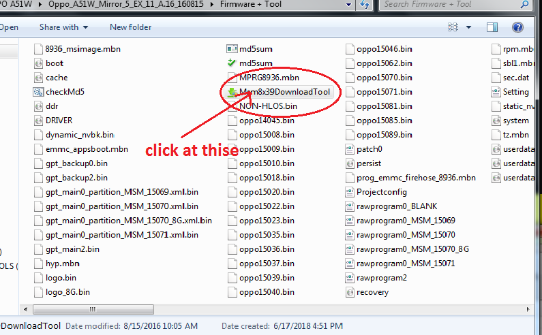Select the rawprogram2 file icon
The height and width of the screenshot is (335, 542).
(350, 278)
